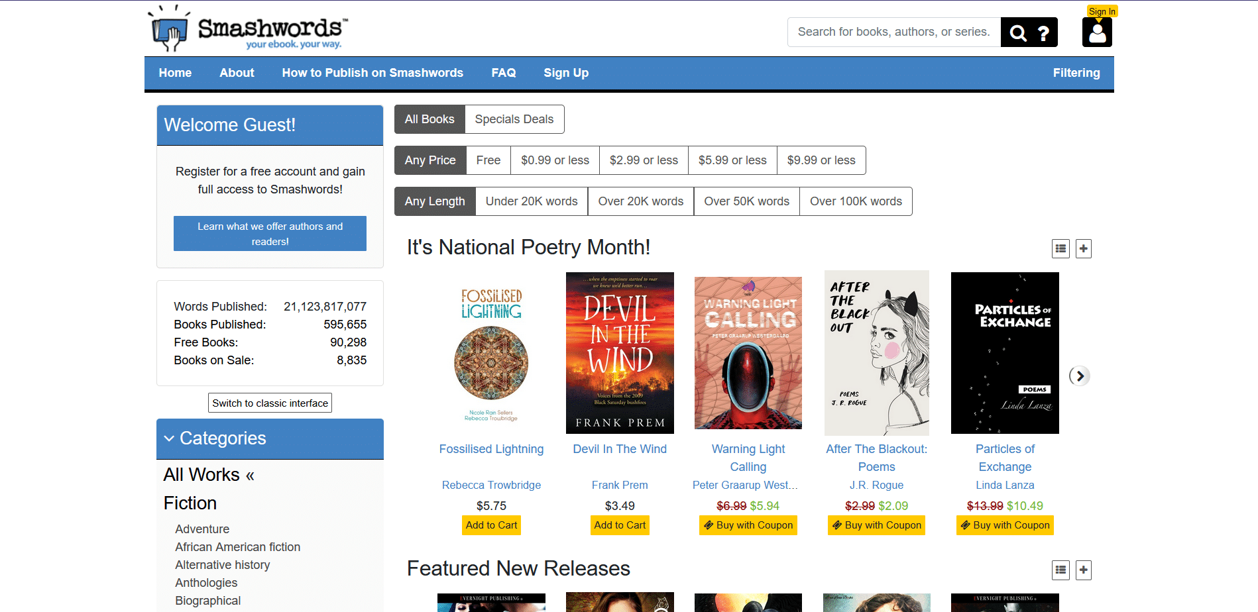1258x612 pixels.
Task: Open Particles of Exchange title link
Action: tap(1005, 458)
